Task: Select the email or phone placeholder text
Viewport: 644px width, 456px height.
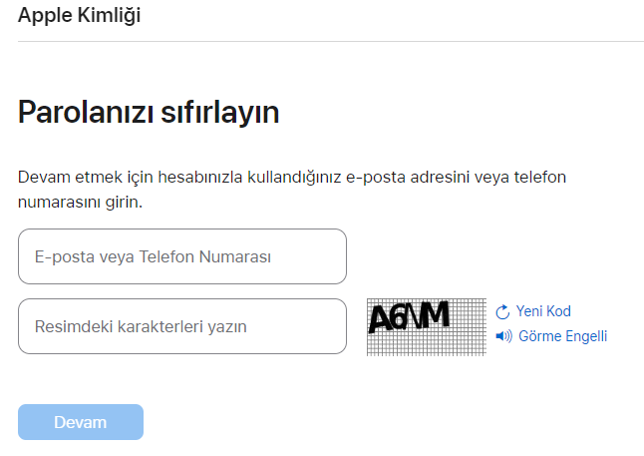Action: click(153, 256)
